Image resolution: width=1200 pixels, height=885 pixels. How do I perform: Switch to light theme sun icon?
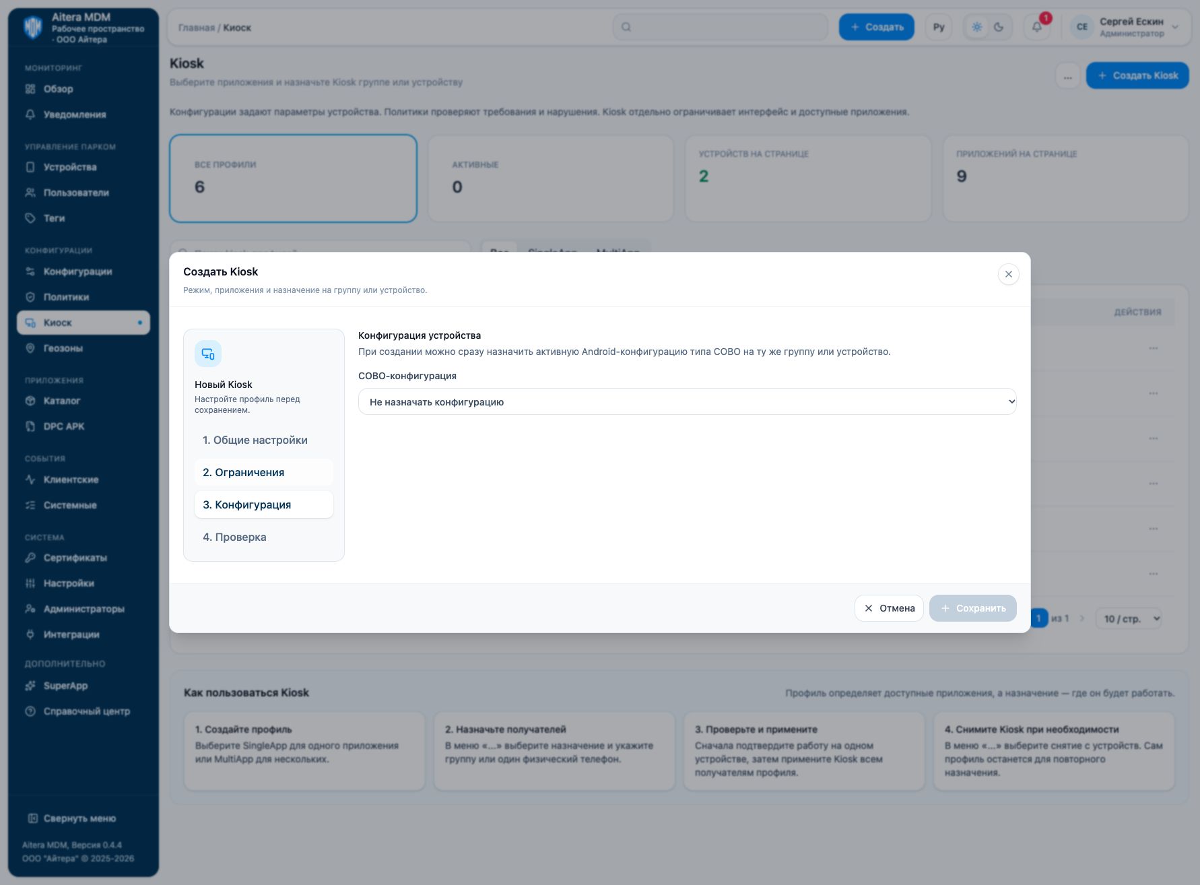tap(977, 27)
